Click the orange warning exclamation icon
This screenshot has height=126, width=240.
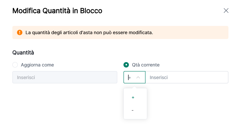click(x=20, y=33)
